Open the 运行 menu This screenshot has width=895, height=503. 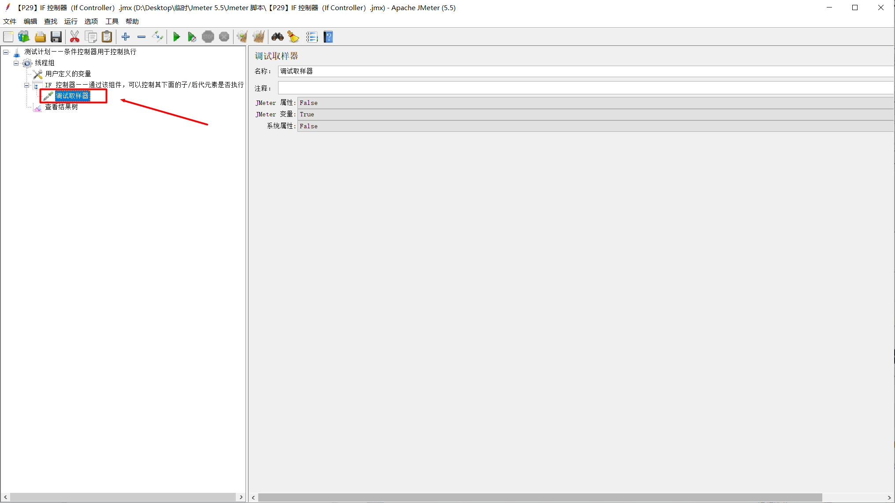(x=71, y=21)
